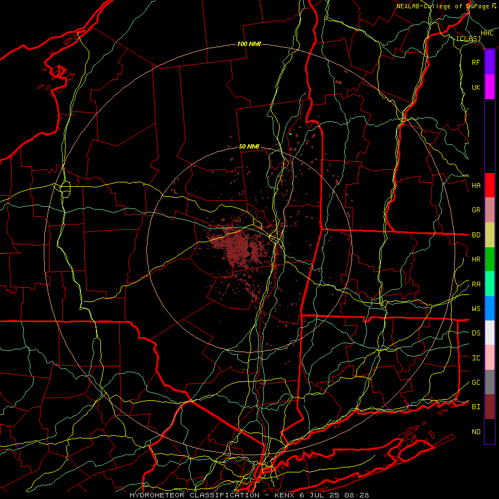This screenshot has width=499, height=499.
Task: Click the RA legend label
Action: coord(476,284)
